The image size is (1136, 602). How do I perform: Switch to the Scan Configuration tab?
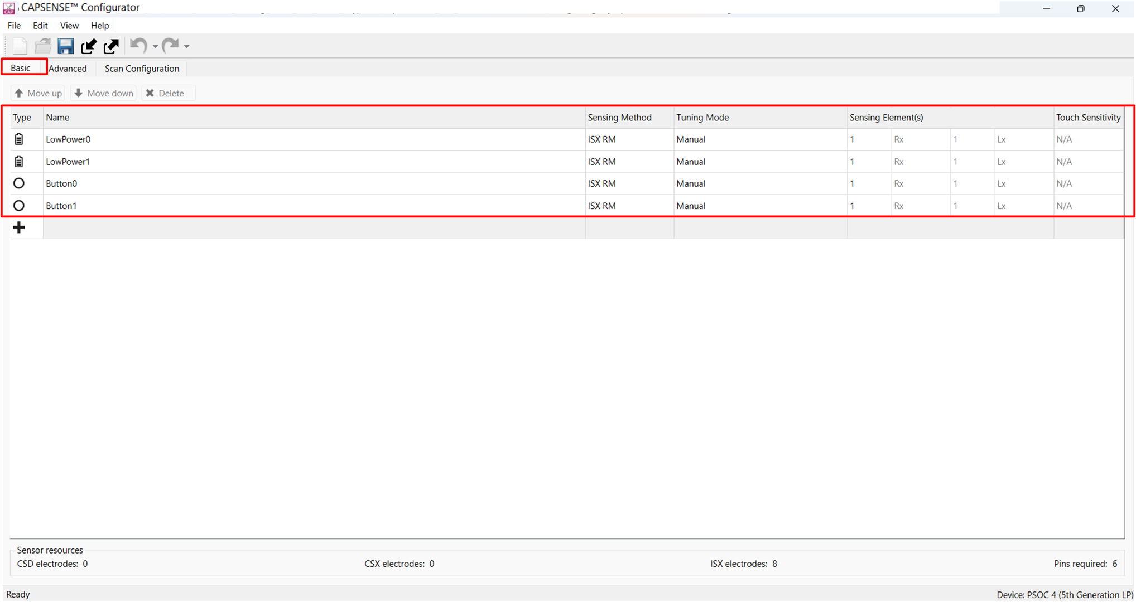point(142,69)
